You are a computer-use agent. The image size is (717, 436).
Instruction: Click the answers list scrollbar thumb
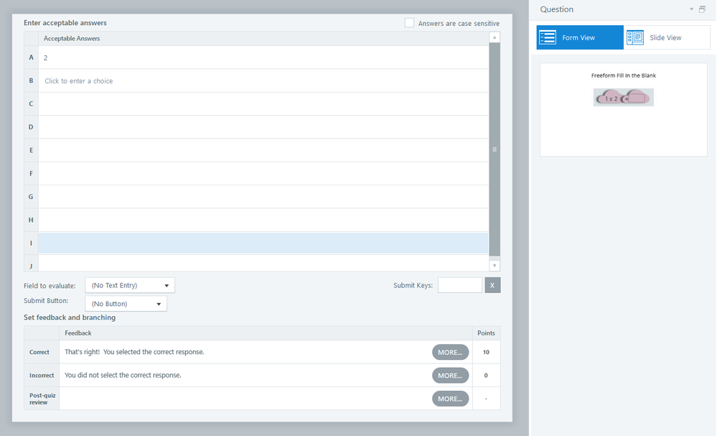click(495, 149)
